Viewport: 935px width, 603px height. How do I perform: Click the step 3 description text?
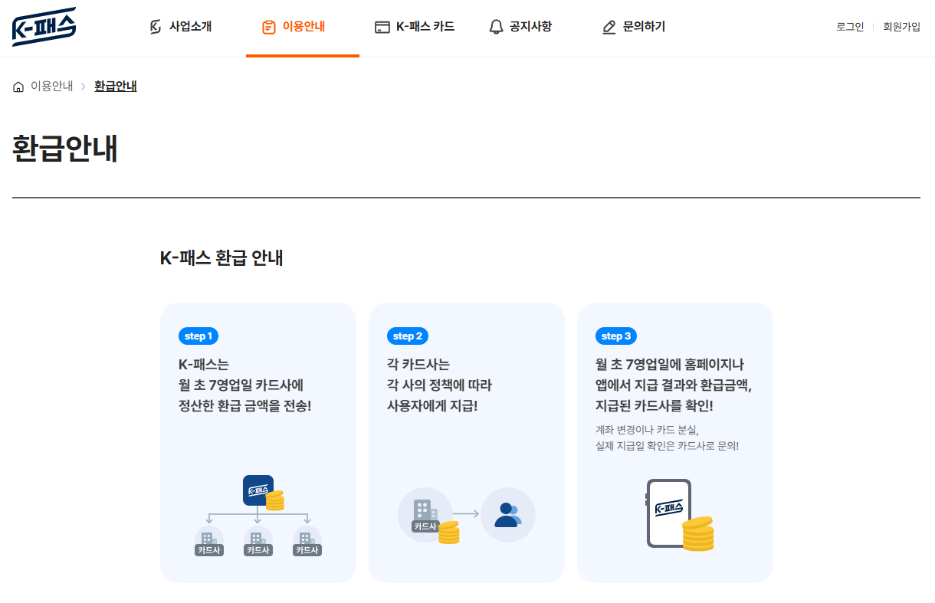[674, 385]
